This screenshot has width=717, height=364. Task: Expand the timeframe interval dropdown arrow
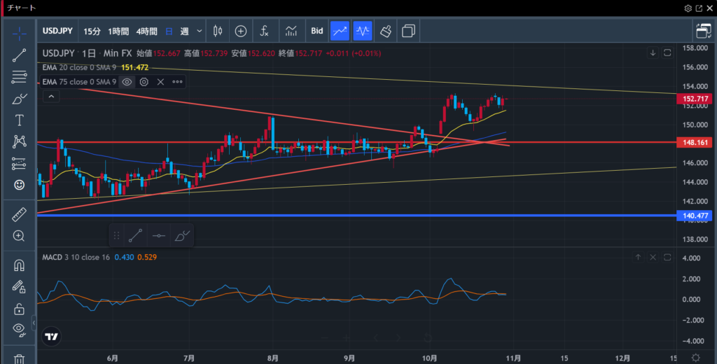tap(200, 31)
